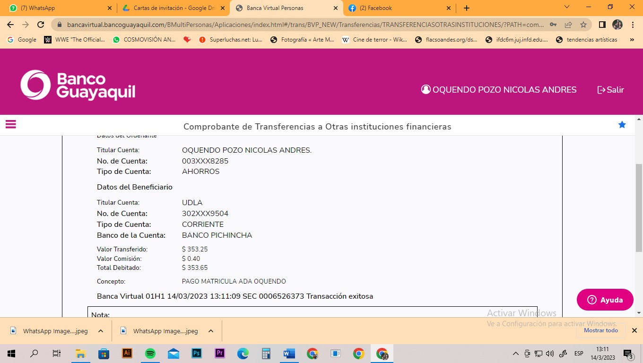
Task: Click the share page icon in address bar
Action: pos(568,25)
